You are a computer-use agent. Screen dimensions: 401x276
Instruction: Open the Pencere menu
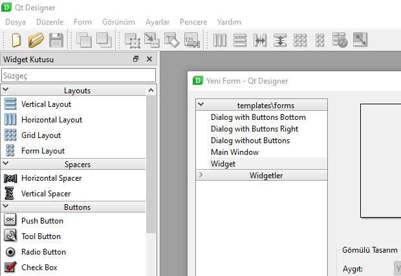click(x=193, y=22)
